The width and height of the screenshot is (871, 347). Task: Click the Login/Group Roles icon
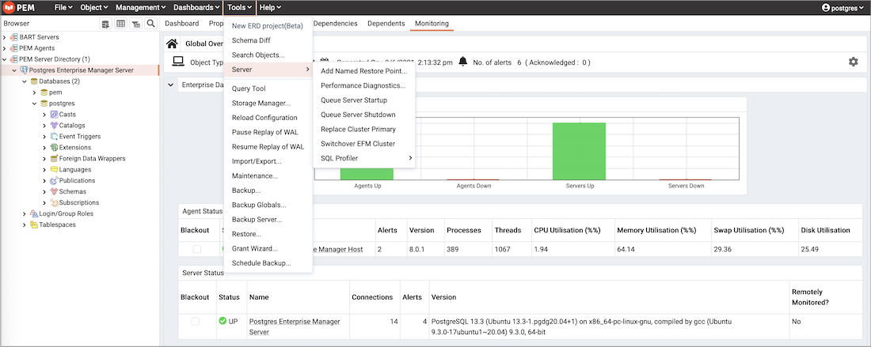(34, 213)
